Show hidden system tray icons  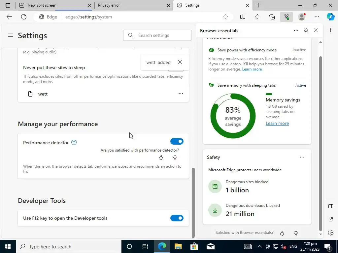[x=260, y=246]
